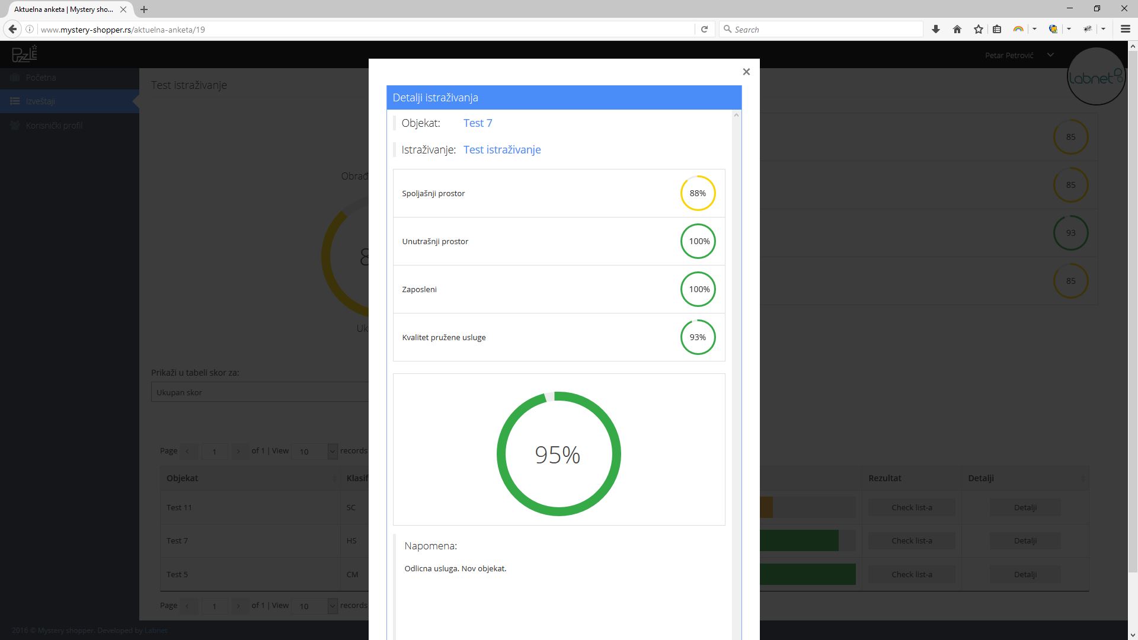
Task: Click the Napomena note text
Action: (455, 568)
